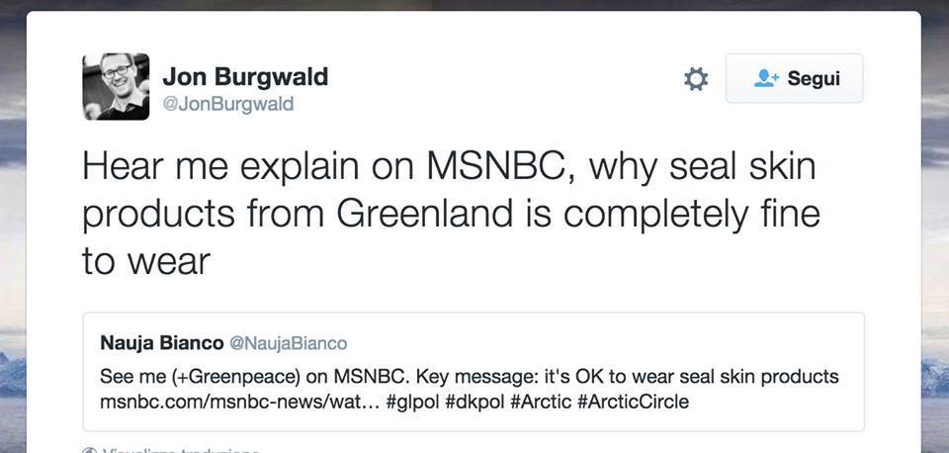Open the #Arctic hashtag
The width and height of the screenshot is (949, 453).
point(542,402)
